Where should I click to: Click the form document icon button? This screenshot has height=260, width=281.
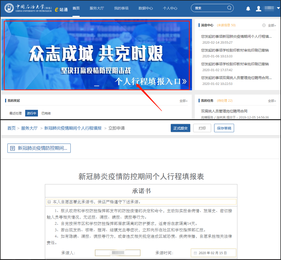(x=12, y=148)
